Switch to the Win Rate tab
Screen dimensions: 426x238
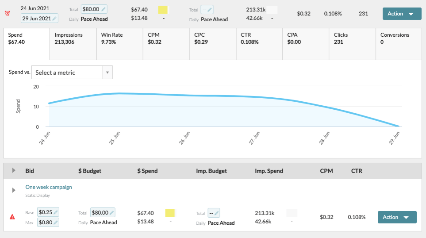[119, 38]
